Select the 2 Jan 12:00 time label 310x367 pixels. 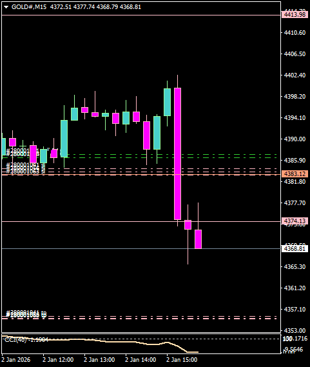point(58,359)
